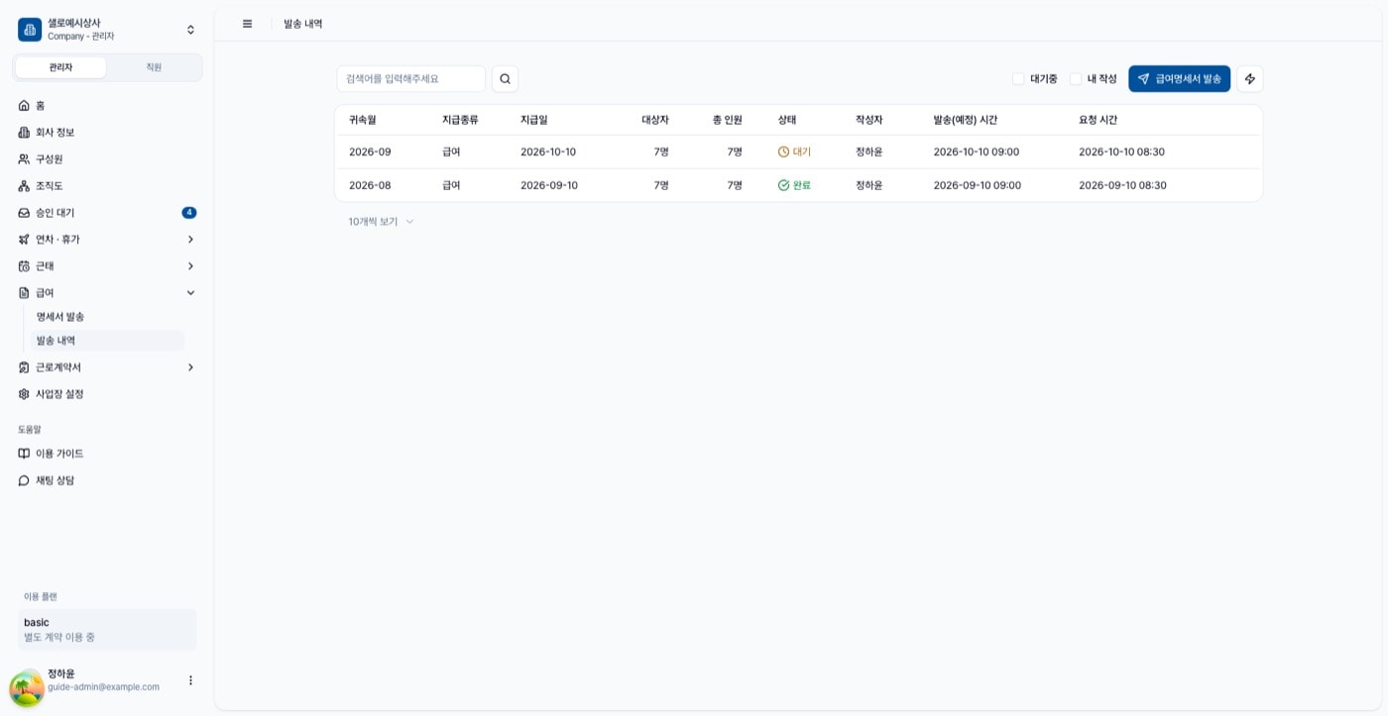Click the people icon beside 구성원

24,158
